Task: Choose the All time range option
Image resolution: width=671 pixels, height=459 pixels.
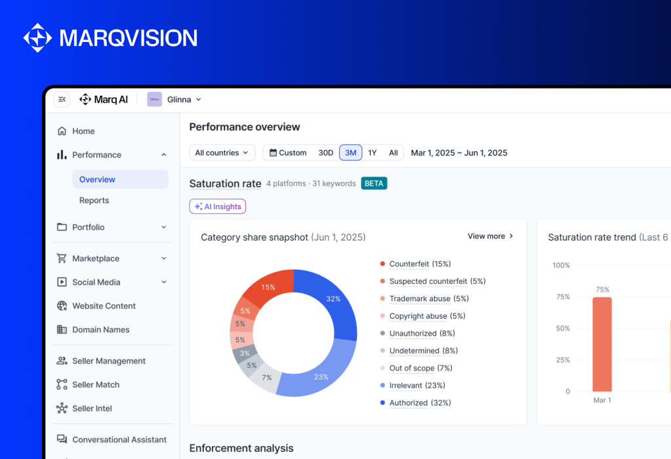Action: click(x=393, y=153)
